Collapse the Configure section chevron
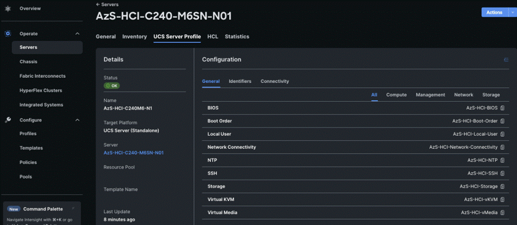The height and width of the screenshot is (225, 517). [x=78, y=120]
